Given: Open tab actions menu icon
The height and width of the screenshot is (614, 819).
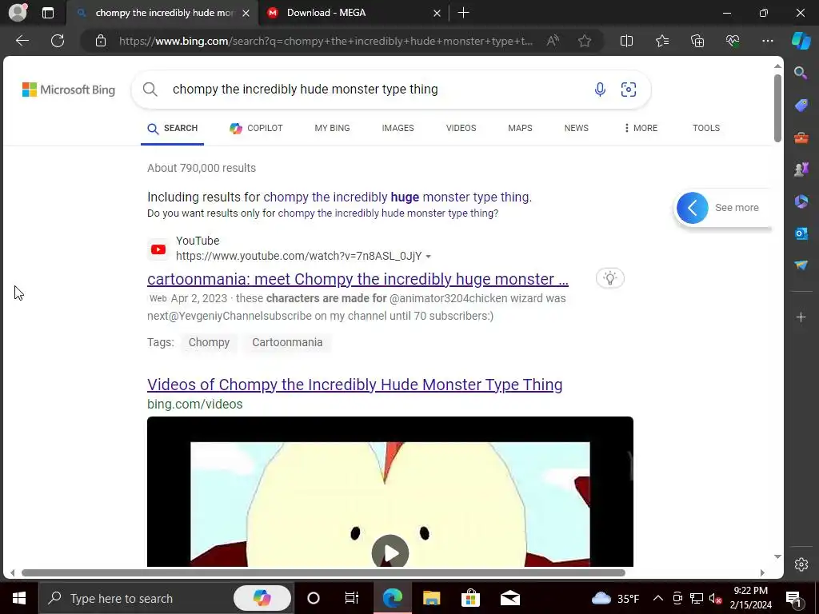Looking at the screenshot, I should pyautogui.click(x=47, y=13).
